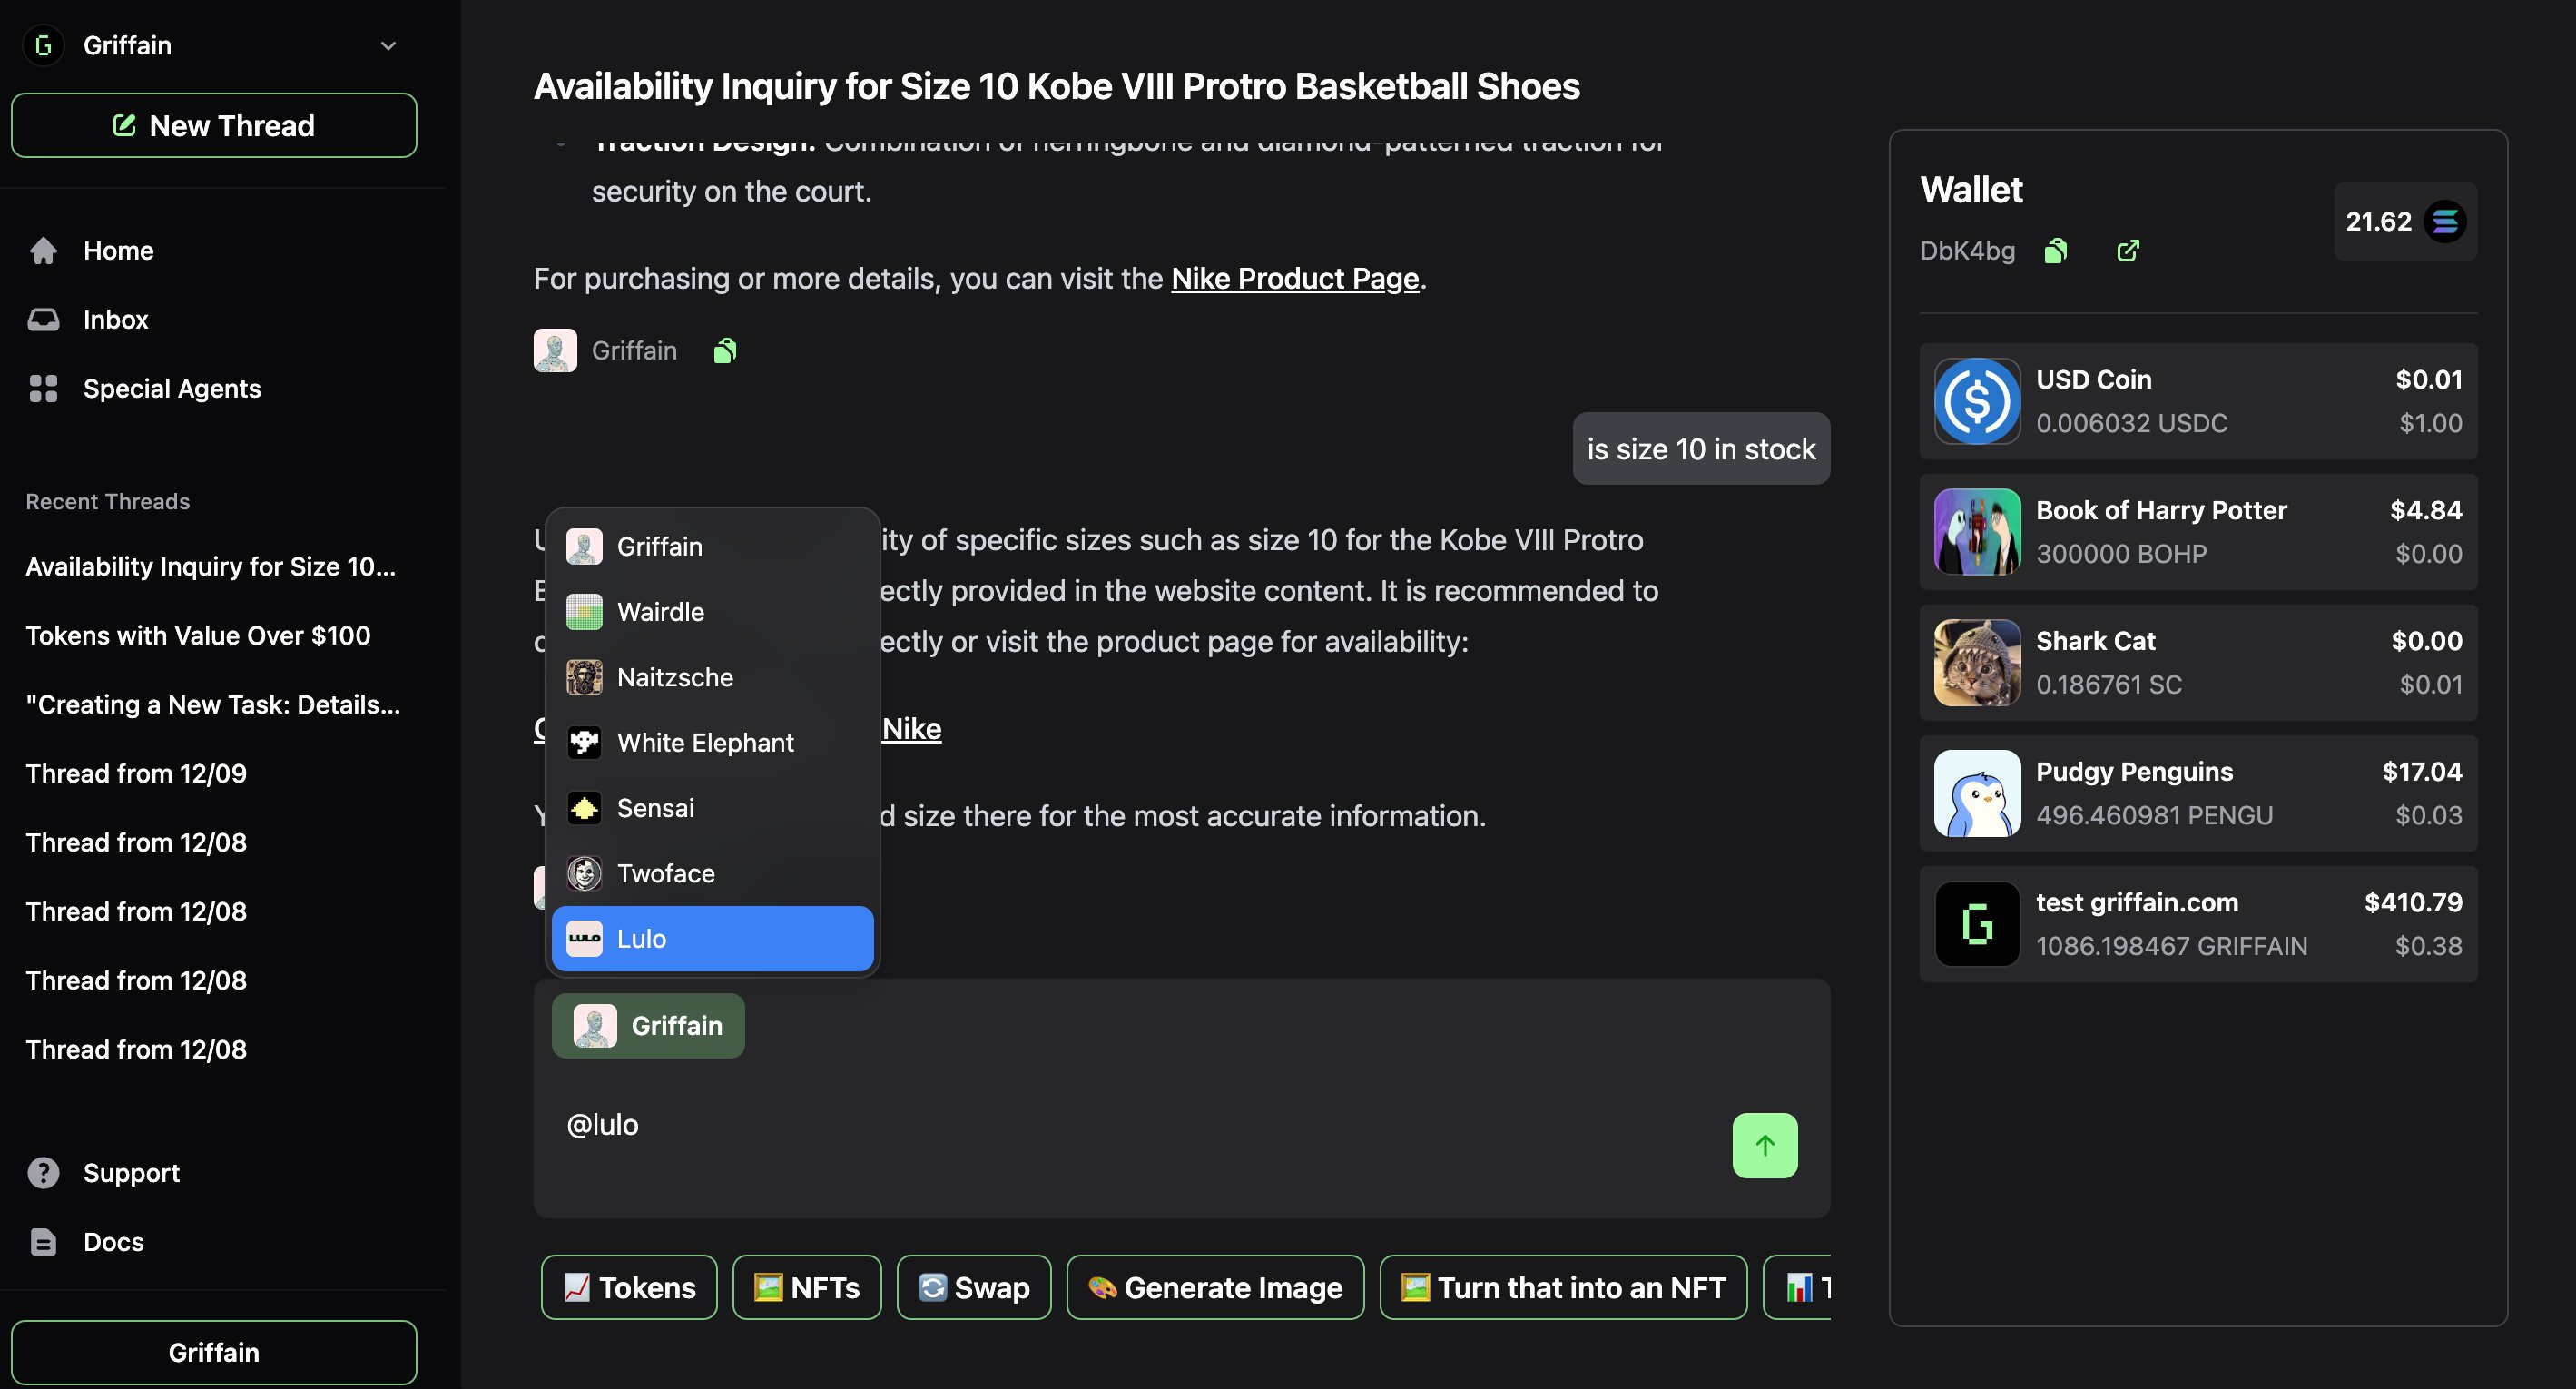Select Pudgy Penguins token thumbnail

[x=1976, y=794]
